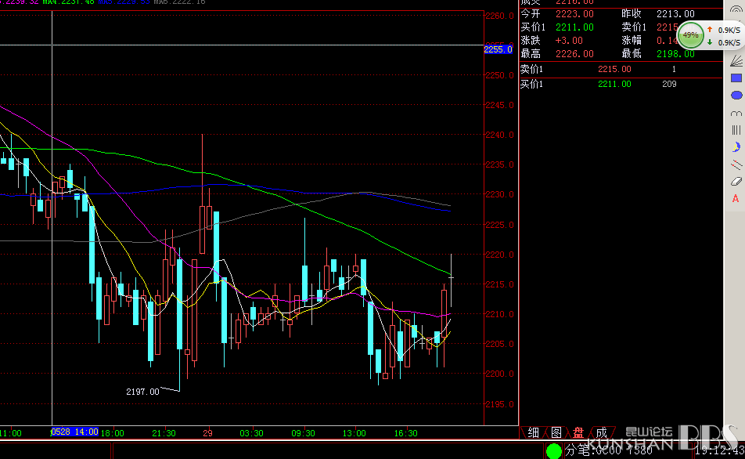Image resolution: width=745 pixels, height=459 pixels.
Task: Click the 今开 value 2223.00
Action: click(574, 14)
